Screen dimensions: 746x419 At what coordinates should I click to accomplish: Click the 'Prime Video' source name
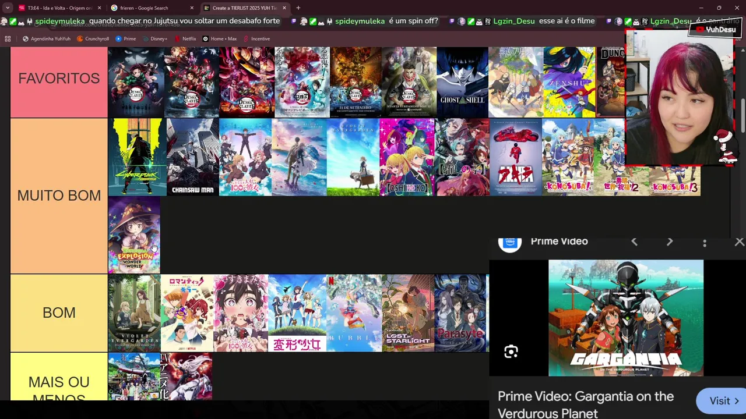click(x=559, y=242)
